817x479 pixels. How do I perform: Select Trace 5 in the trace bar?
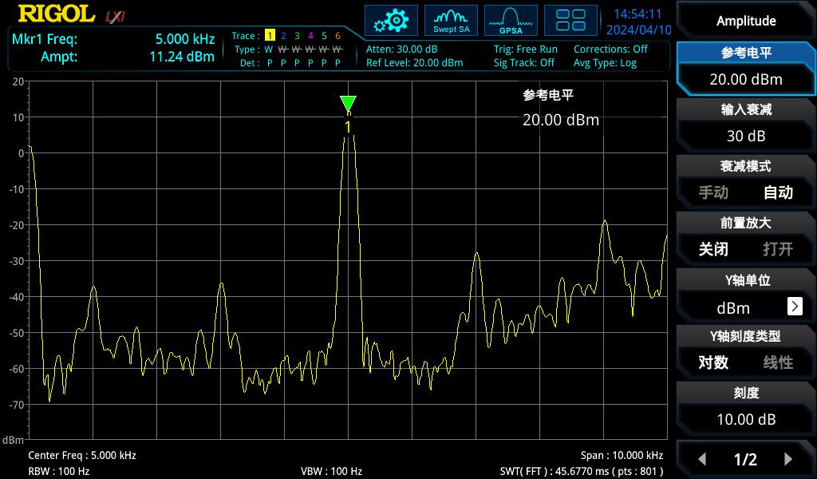(324, 37)
